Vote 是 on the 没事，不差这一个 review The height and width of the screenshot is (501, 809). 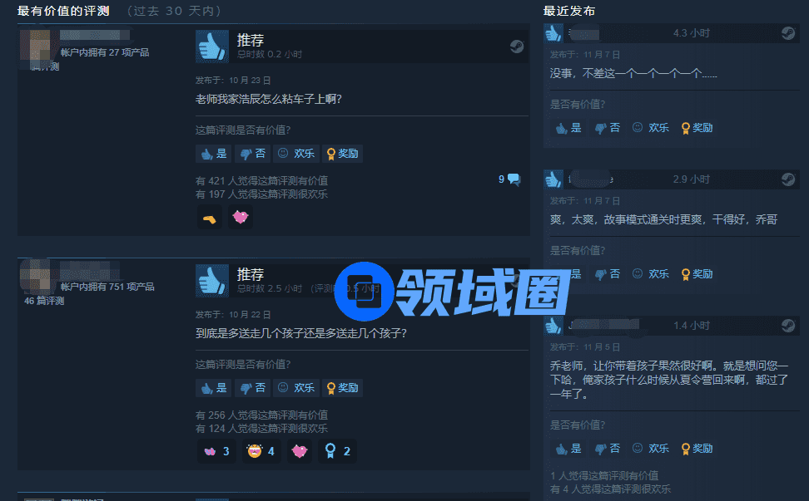(568, 128)
